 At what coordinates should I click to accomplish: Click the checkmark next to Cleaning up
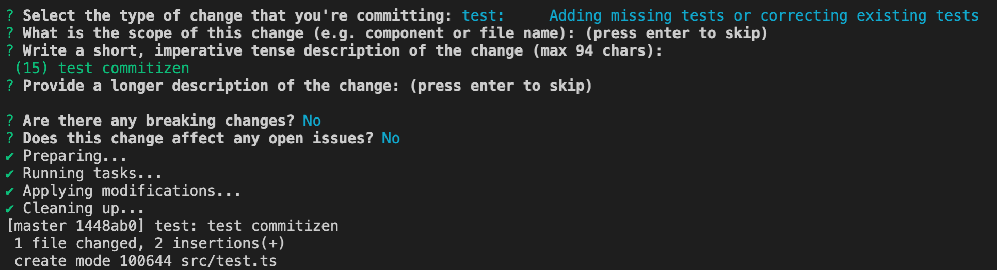point(9,209)
